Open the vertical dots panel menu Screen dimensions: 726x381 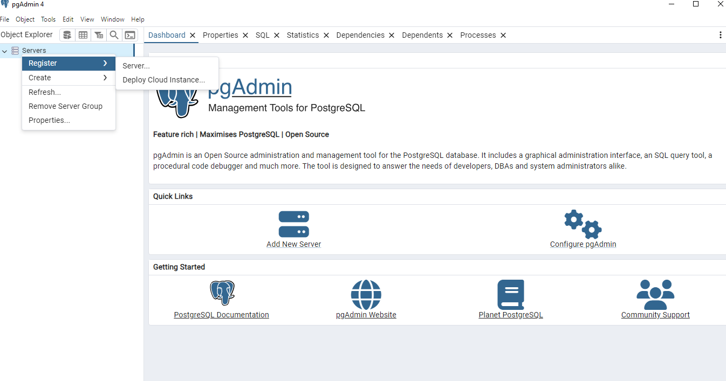[721, 35]
